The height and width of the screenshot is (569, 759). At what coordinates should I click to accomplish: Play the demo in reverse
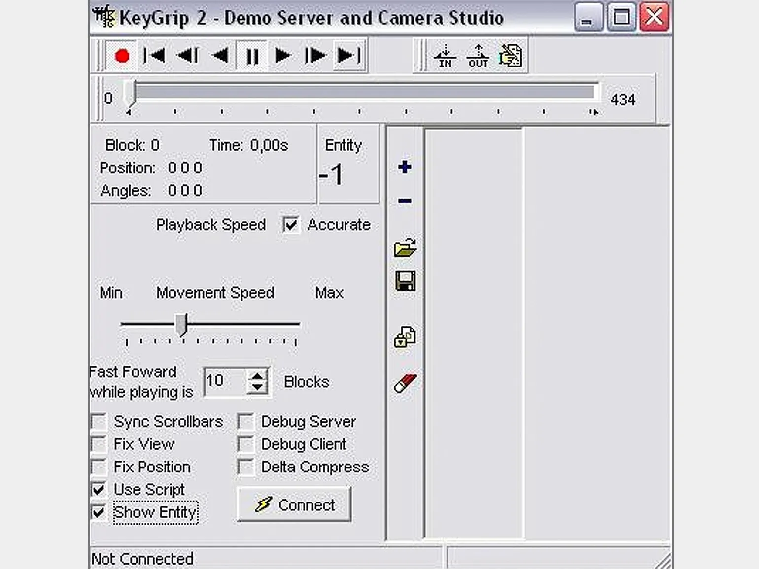pyautogui.click(x=220, y=56)
